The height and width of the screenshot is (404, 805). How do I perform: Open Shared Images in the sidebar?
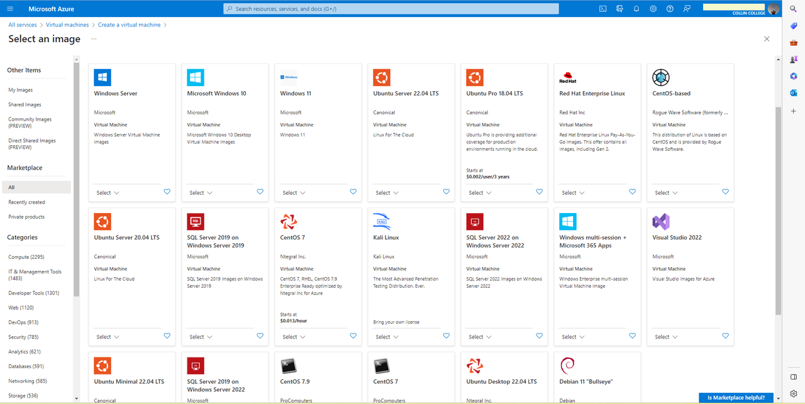[25, 105]
